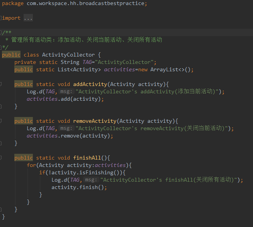Screen dimensions: 253x227
Task: Expand the folded import "..." placeholder
Action: tap(28, 18)
